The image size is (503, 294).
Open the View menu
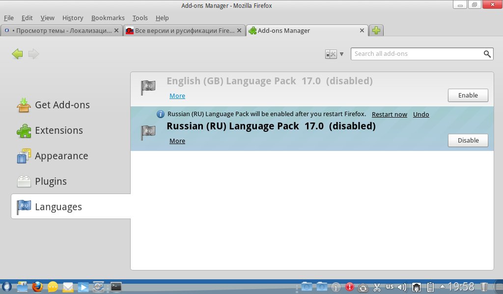[x=47, y=18]
